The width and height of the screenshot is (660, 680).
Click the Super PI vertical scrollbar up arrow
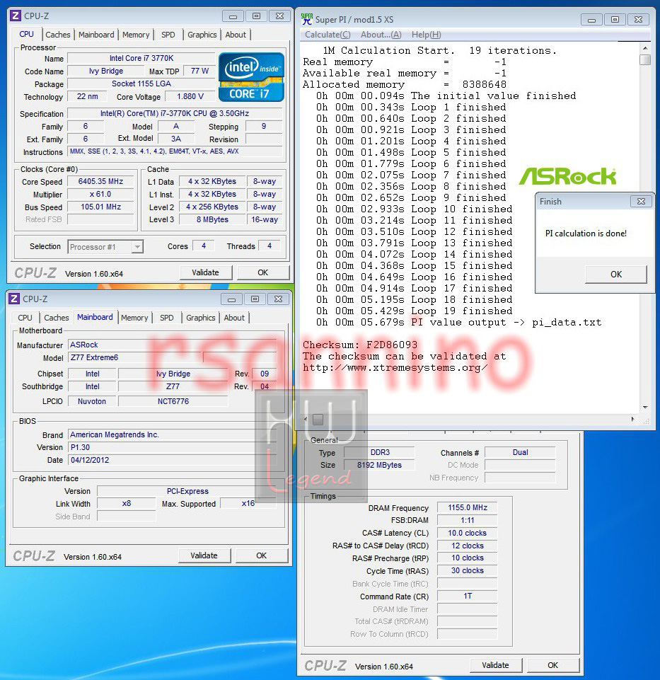click(645, 48)
